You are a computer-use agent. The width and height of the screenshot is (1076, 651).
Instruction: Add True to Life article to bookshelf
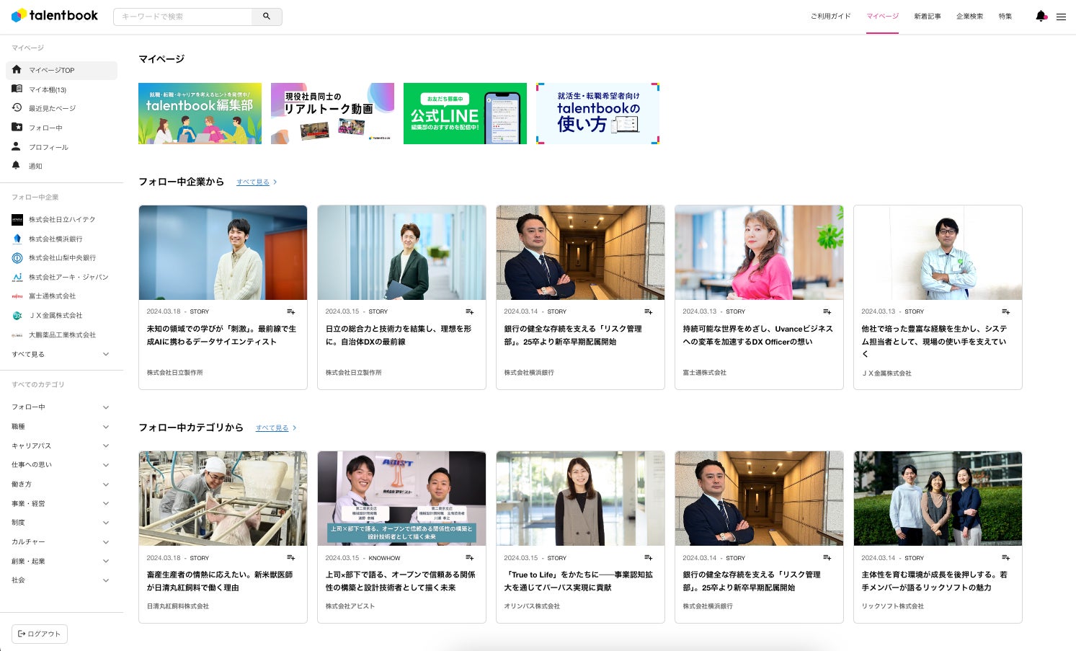(649, 558)
